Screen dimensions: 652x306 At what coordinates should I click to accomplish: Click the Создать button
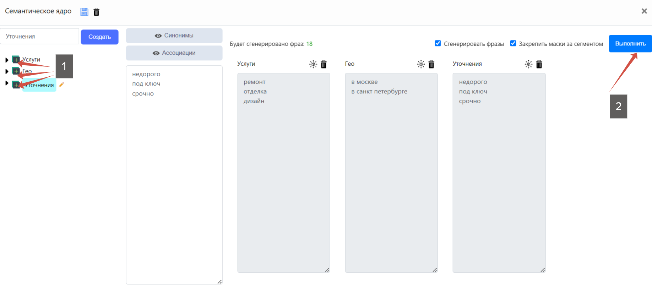(99, 37)
